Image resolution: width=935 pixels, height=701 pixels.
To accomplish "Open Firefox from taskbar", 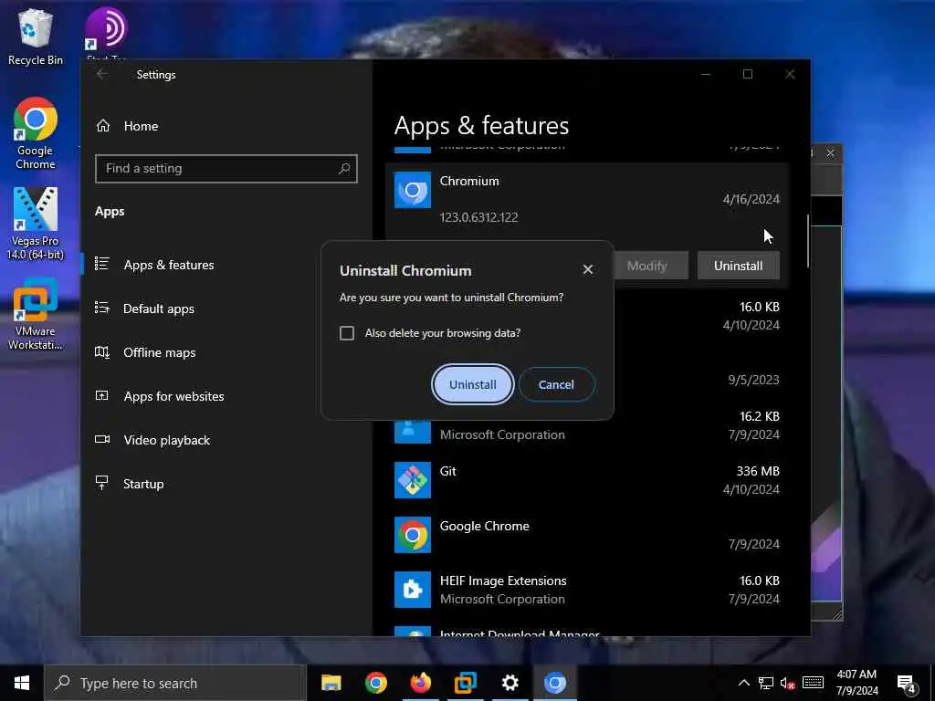I will click(420, 683).
